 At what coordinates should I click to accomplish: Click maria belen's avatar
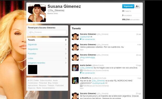(75, 68)
